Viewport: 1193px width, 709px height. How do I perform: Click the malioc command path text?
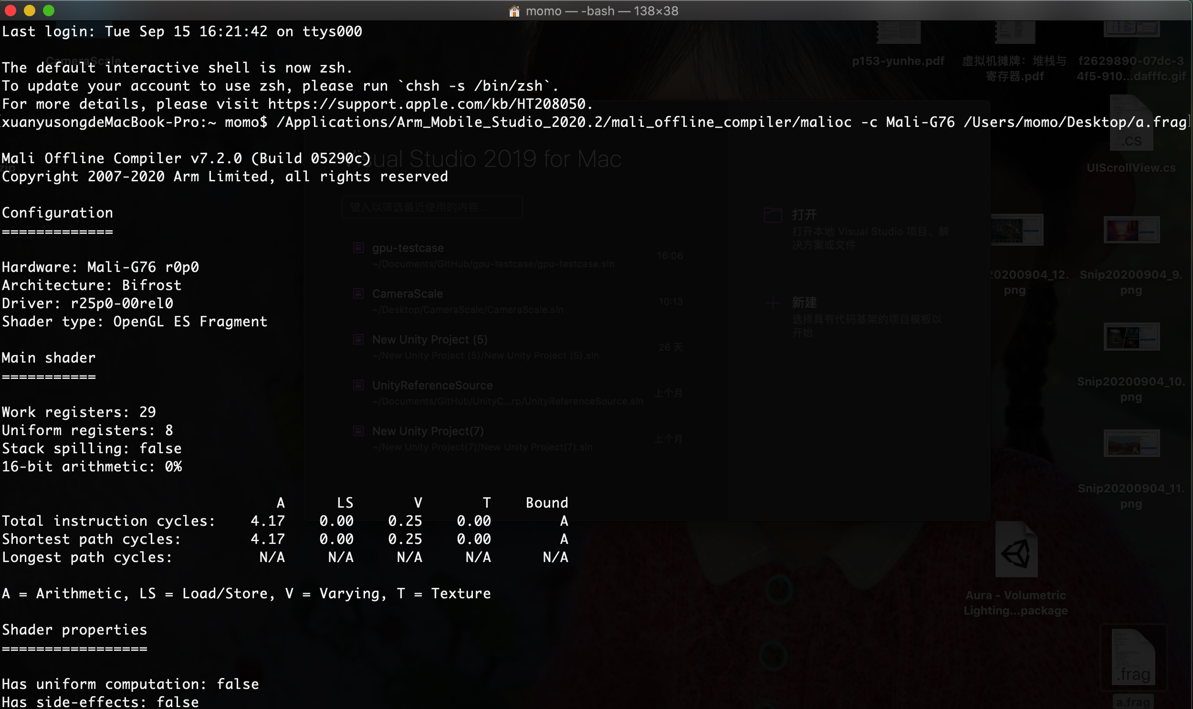[564, 122]
